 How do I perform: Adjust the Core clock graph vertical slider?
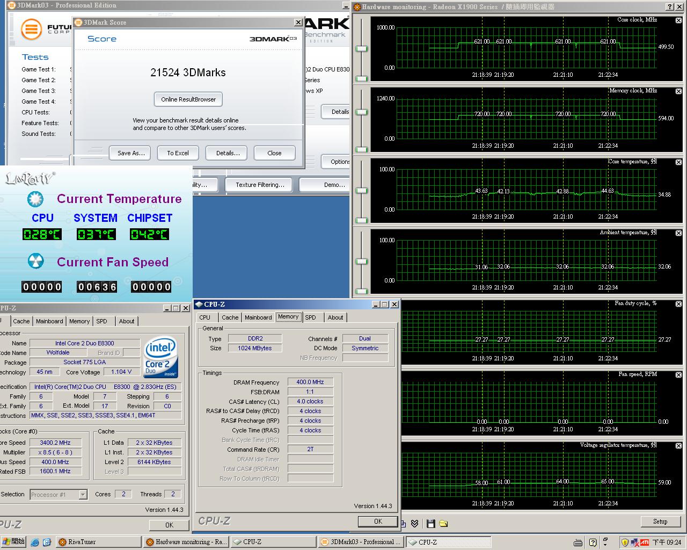pyautogui.click(x=362, y=49)
